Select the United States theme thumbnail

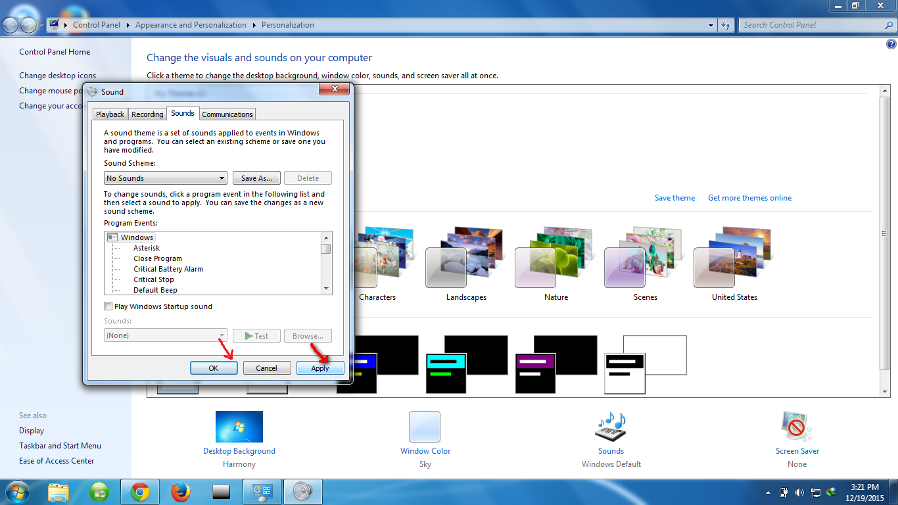[734, 257]
